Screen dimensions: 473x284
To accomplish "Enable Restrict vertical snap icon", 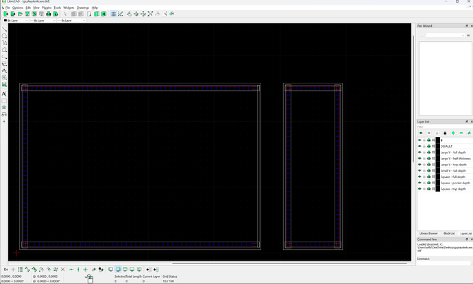I will 78,269.
